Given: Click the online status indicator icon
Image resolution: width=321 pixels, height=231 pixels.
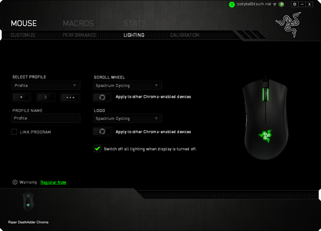Looking at the screenshot, I should [x=282, y=5].
